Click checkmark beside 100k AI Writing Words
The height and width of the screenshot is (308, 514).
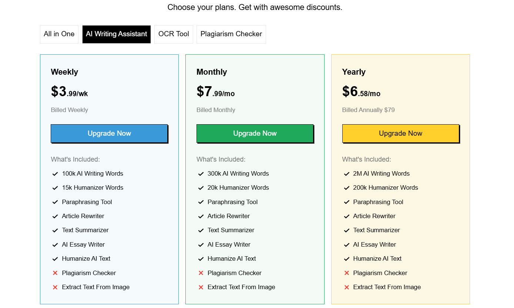pyautogui.click(x=55, y=174)
